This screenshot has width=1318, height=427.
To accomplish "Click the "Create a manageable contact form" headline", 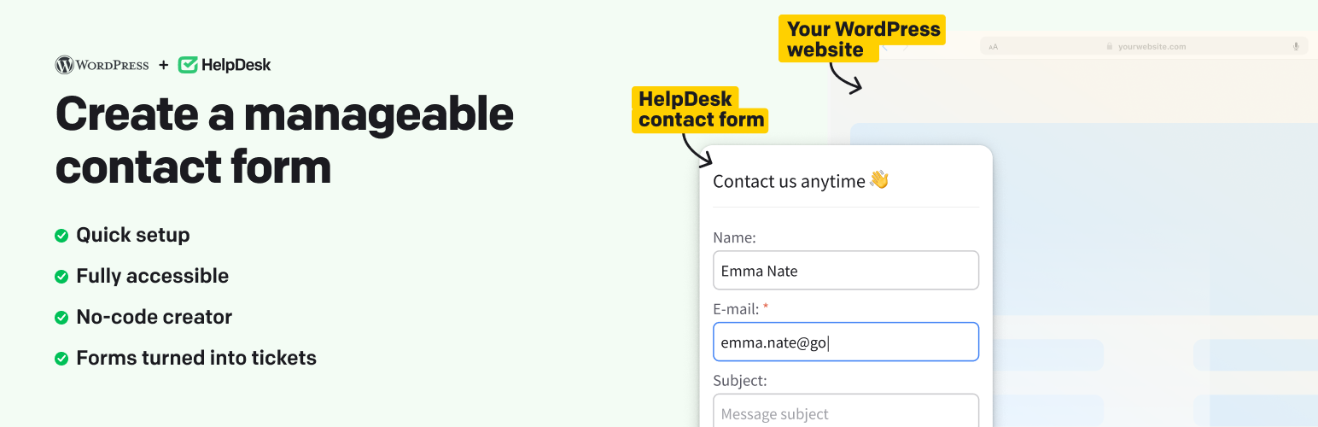I will point(284,140).
